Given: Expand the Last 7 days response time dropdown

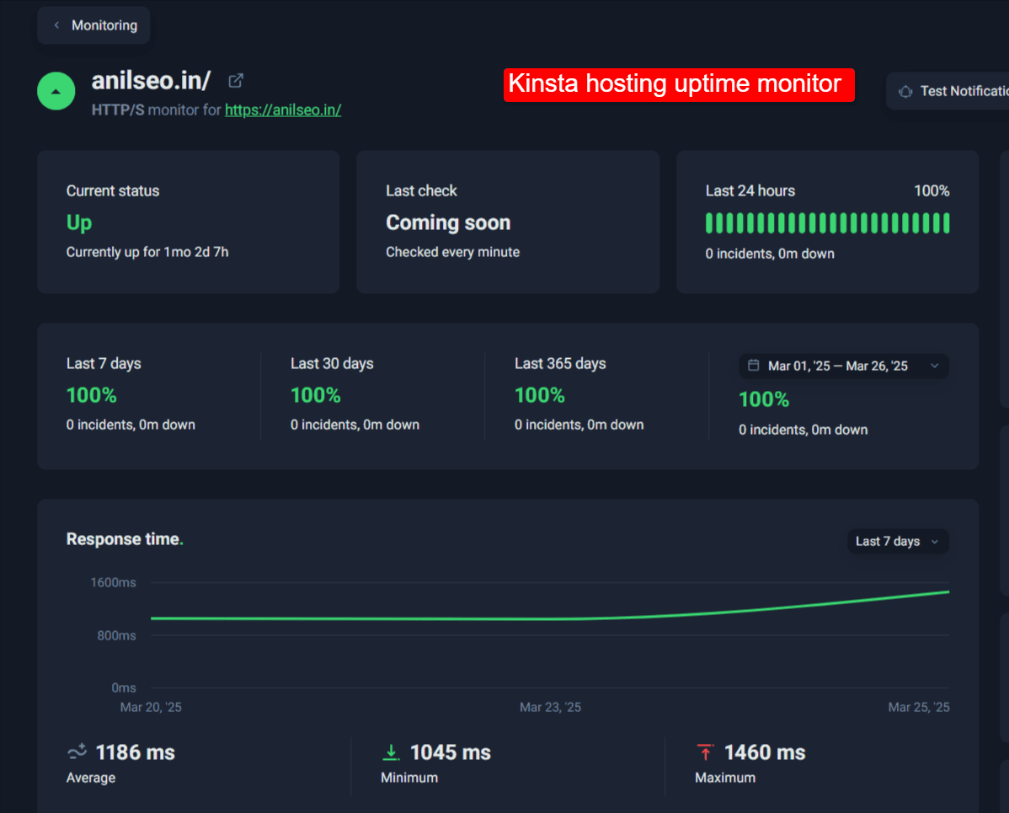Looking at the screenshot, I should click(x=898, y=542).
